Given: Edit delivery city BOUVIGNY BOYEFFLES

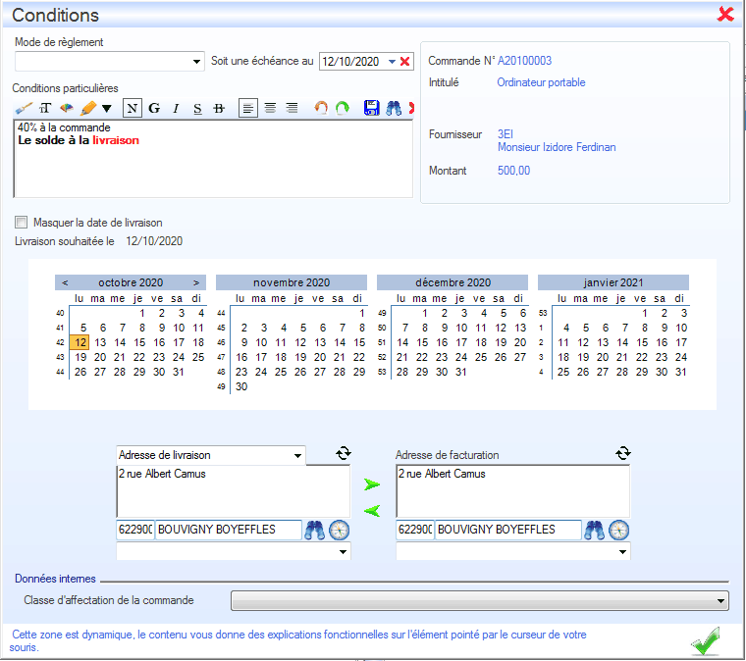Looking at the screenshot, I should pos(229,530).
